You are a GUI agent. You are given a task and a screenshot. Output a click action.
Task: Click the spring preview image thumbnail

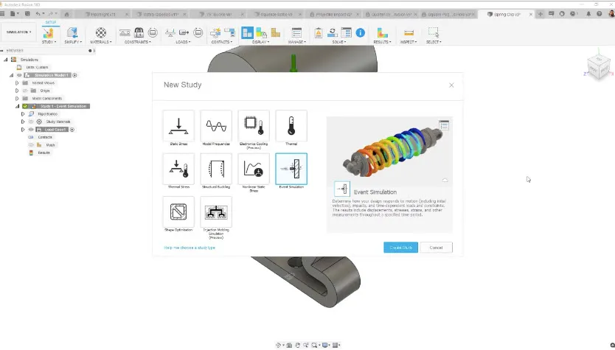point(389,151)
